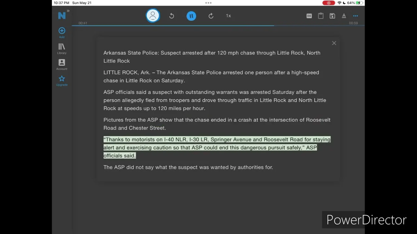Select the total duration 00:59
Screen dimensions: 417x234
click(x=353, y=23)
